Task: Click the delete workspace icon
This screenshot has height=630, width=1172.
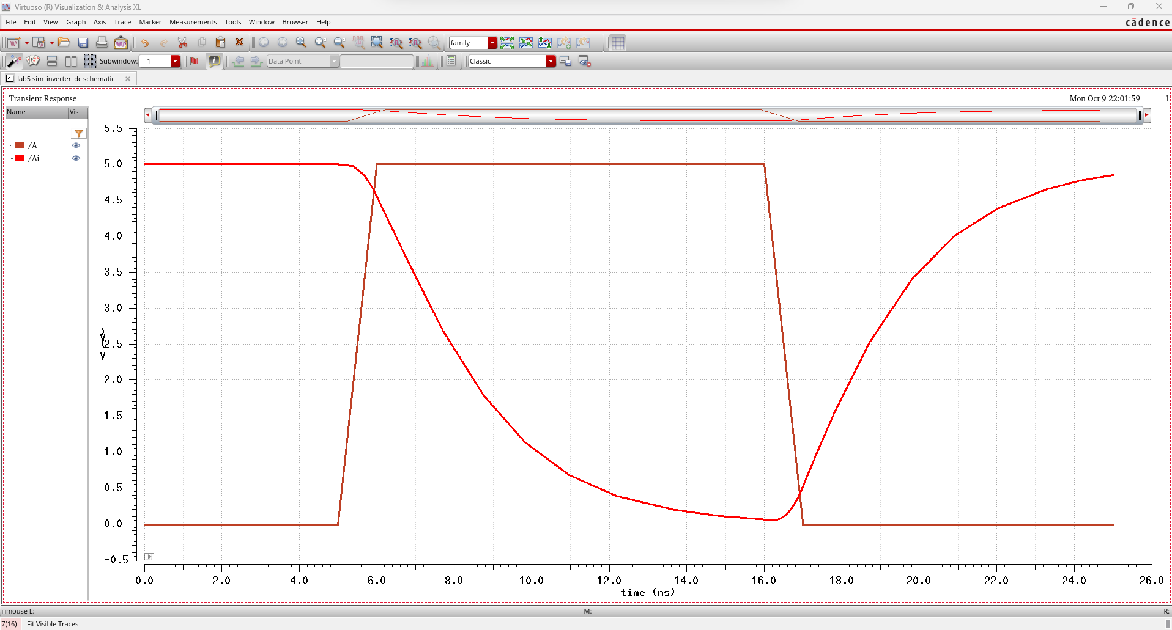Action: [x=584, y=61]
